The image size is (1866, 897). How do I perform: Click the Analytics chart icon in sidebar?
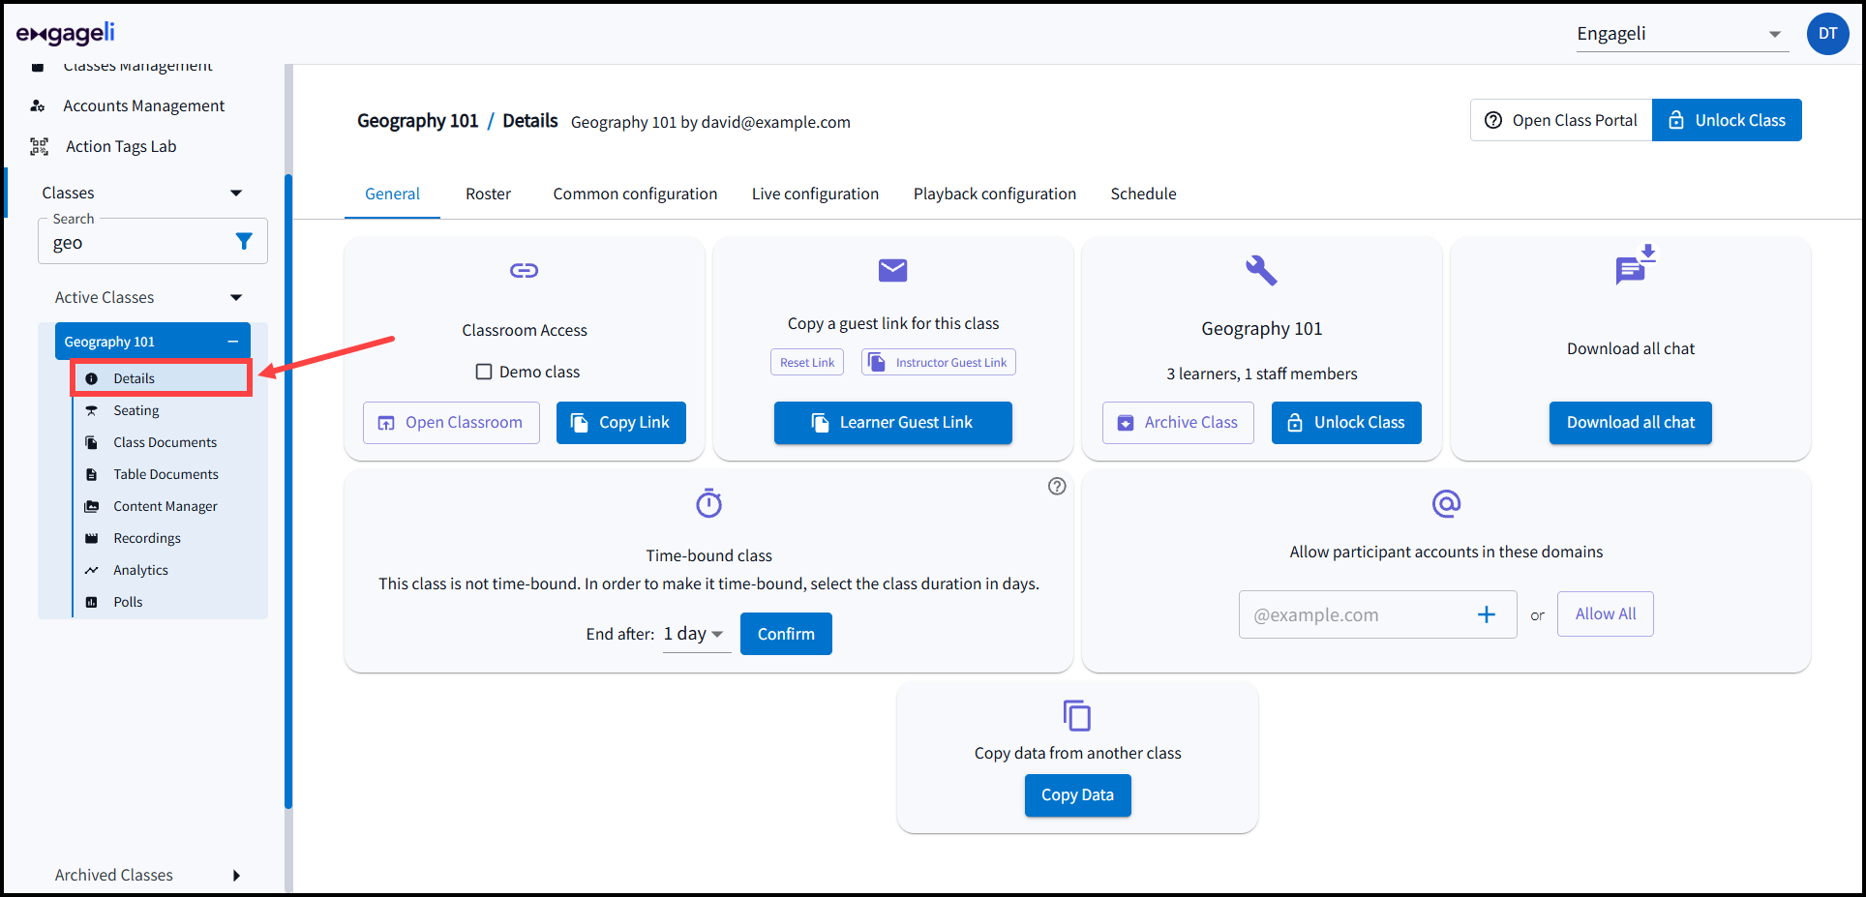pyautogui.click(x=92, y=570)
